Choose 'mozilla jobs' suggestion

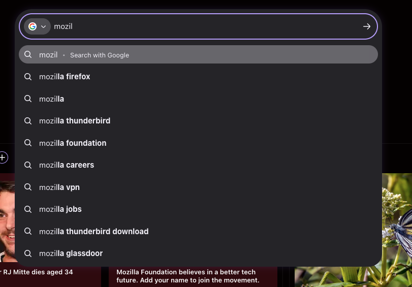pos(199,209)
